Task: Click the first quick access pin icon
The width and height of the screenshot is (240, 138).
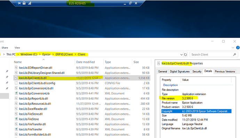Action: pos(7,71)
